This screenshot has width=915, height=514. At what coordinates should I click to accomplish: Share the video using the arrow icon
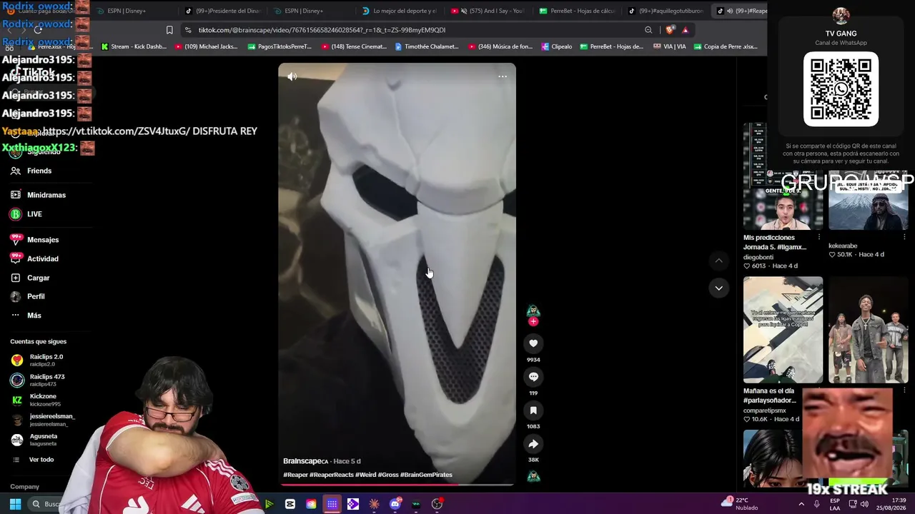(x=533, y=444)
